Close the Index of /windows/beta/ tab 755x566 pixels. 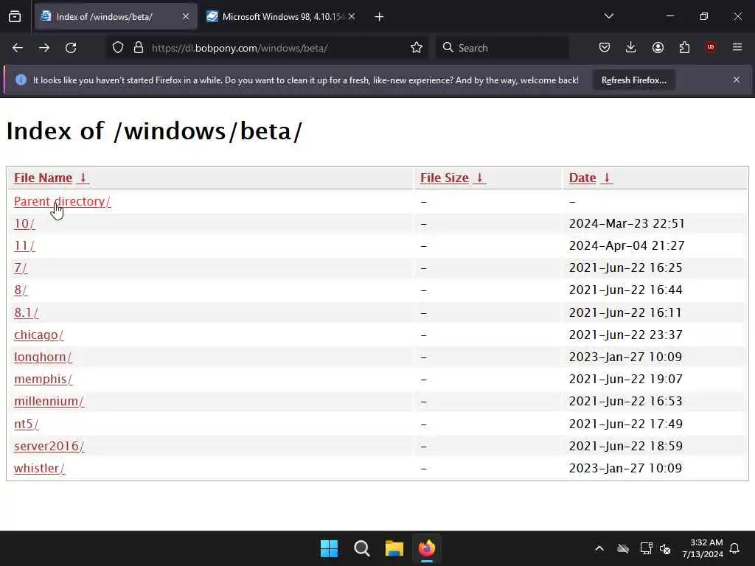coord(186,16)
